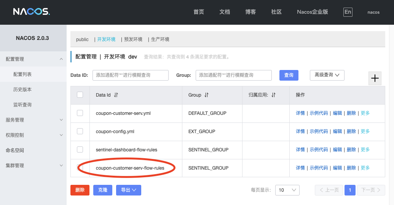Image resolution: width=394 pixels, height=205 pixels.
Task: Click the blue 查询 search button
Action: (289, 75)
